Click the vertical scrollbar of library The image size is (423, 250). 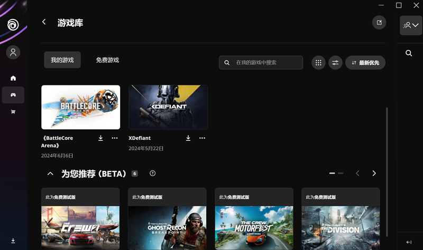click(387, 172)
